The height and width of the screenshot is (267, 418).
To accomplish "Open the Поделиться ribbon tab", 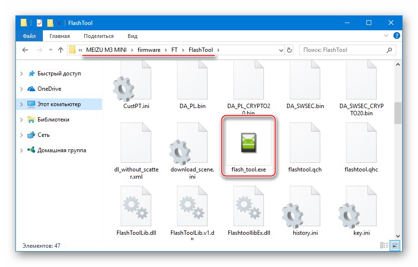I will click(x=99, y=36).
